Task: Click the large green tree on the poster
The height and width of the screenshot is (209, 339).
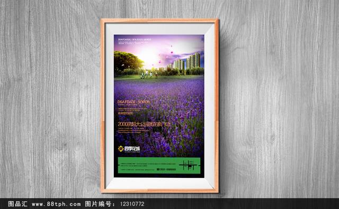Action: pyautogui.click(x=128, y=61)
